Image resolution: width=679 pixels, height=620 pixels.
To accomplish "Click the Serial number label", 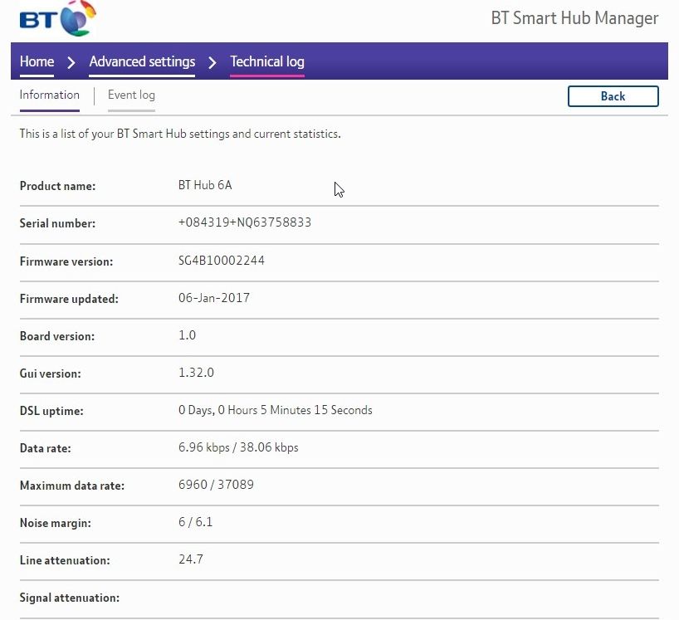I will pyautogui.click(x=57, y=223).
